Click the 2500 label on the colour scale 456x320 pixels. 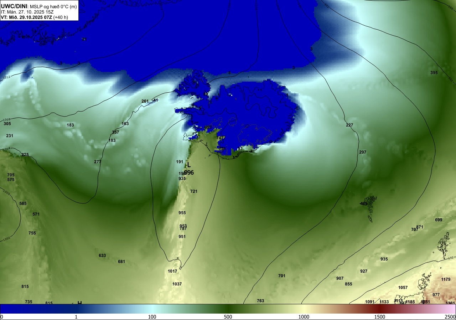coord(451,317)
